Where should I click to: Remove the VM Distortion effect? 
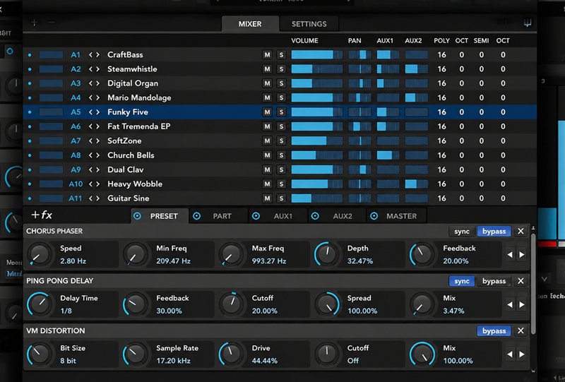point(521,331)
